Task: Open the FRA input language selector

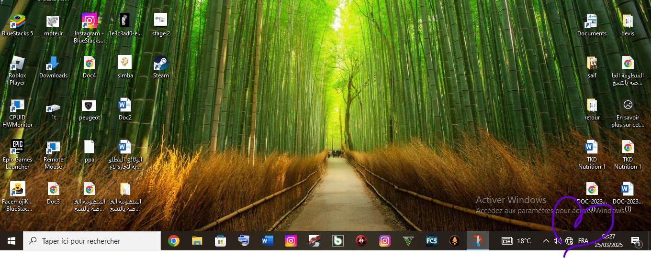Action: (583, 241)
